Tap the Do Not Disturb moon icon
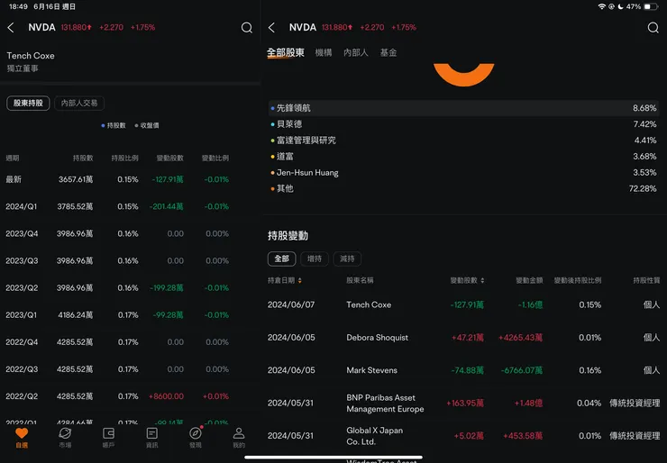 [x=620, y=6]
